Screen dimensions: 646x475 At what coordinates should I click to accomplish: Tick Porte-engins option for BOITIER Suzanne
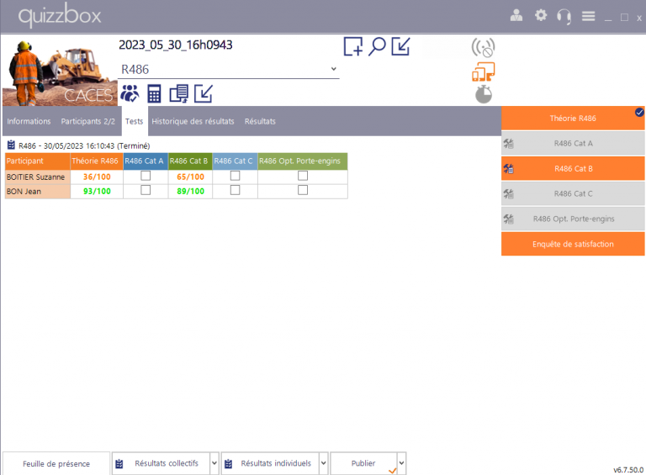(x=303, y=177)
